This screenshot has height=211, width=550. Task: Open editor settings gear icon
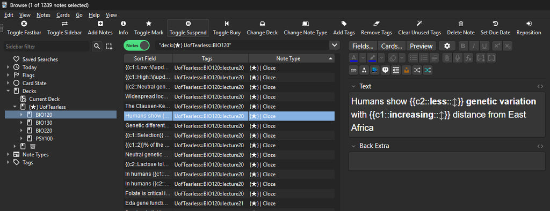[x=446, y=46]
